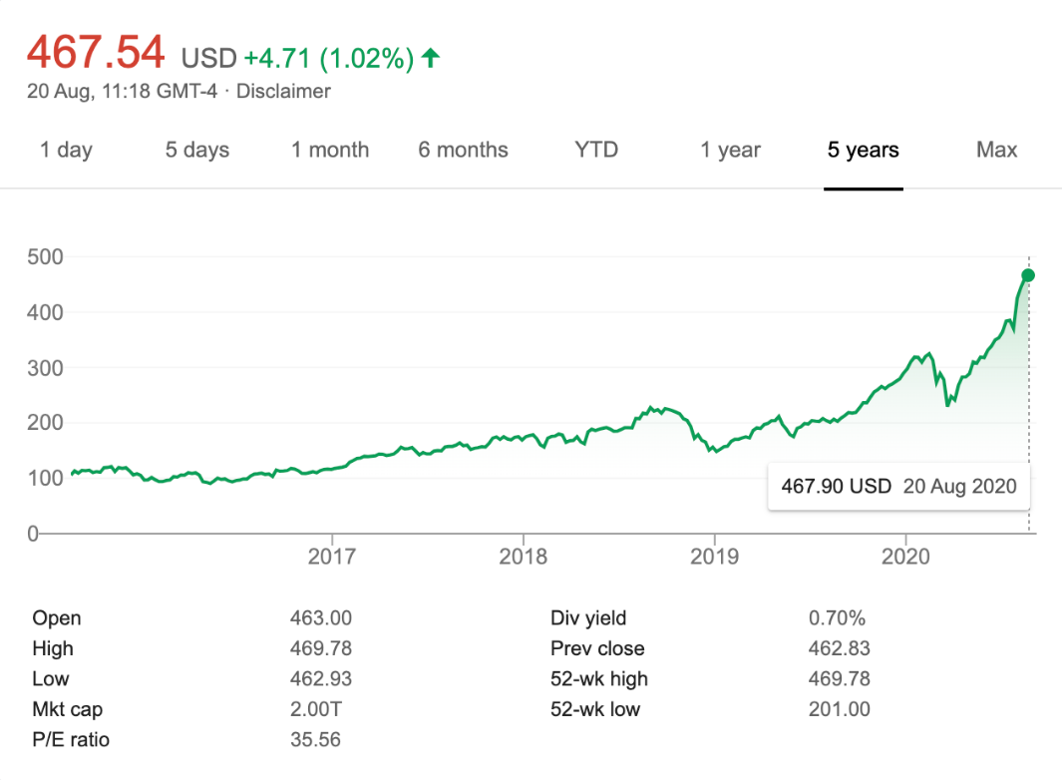Image resolution: width=1062 pixels, height=780 pixels.
Task: Show the 6 months chart
Action: tap(463, 151)
